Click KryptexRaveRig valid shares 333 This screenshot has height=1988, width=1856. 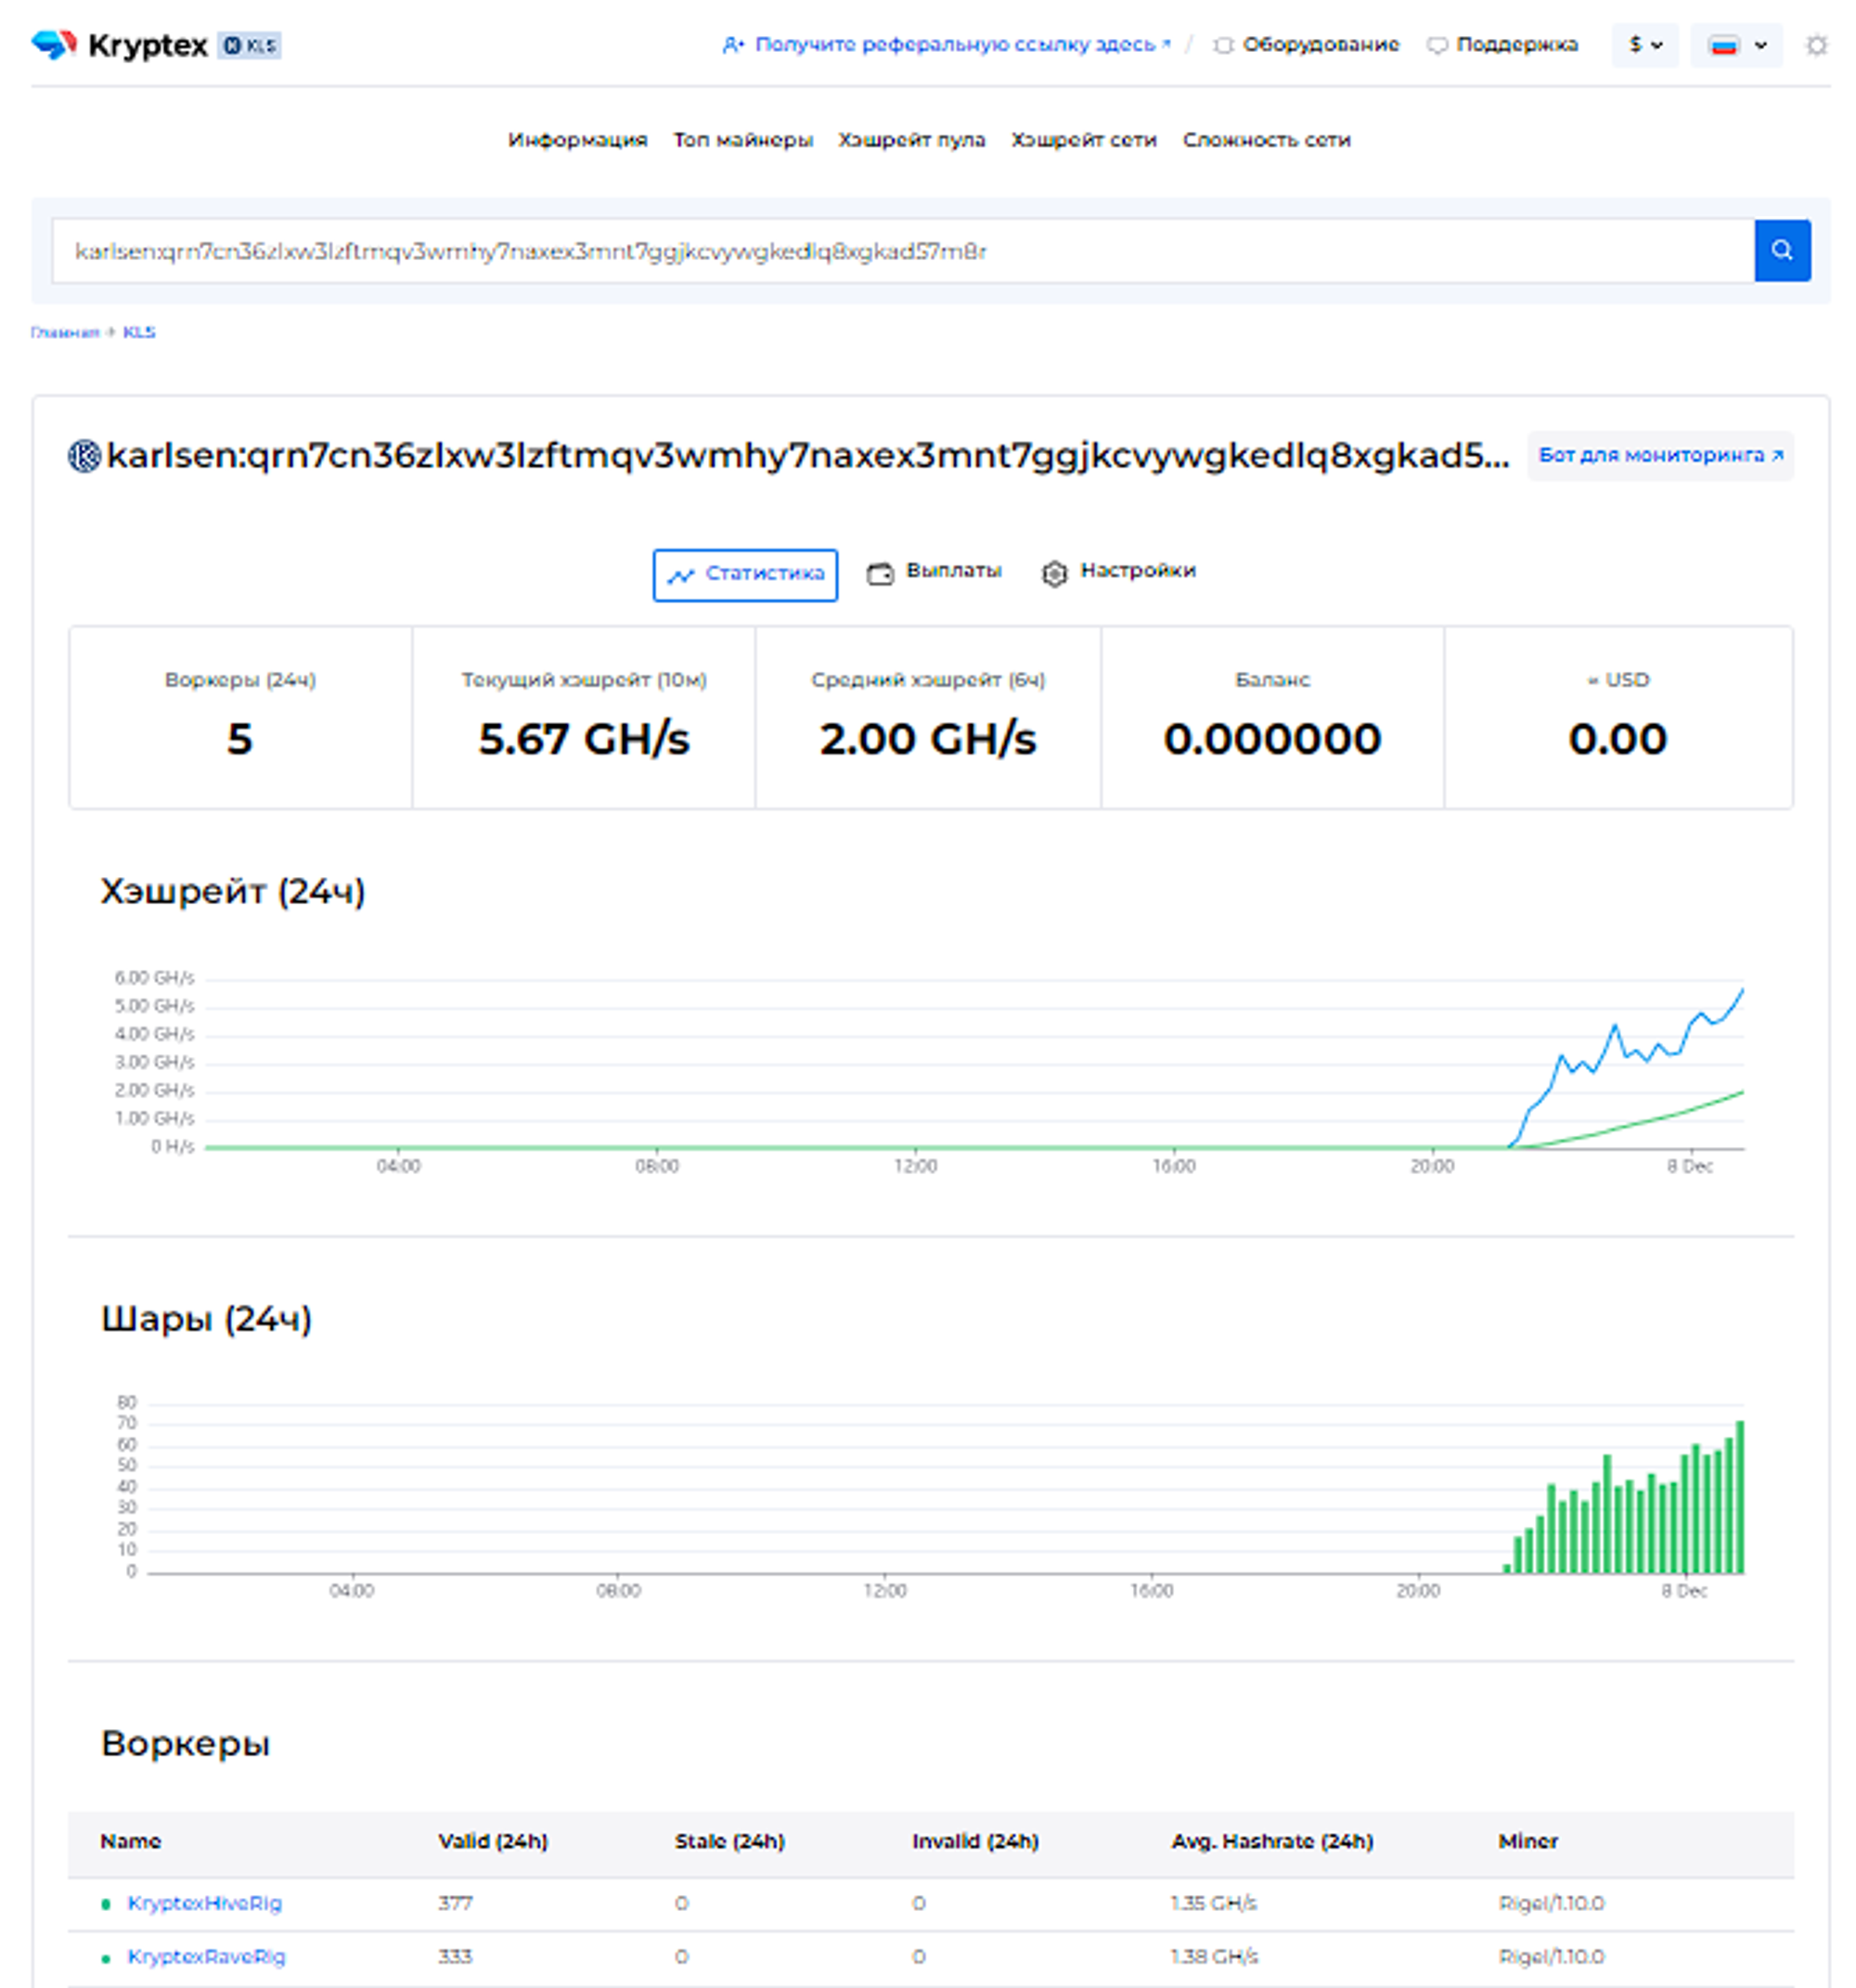[x=455, y=1957]
